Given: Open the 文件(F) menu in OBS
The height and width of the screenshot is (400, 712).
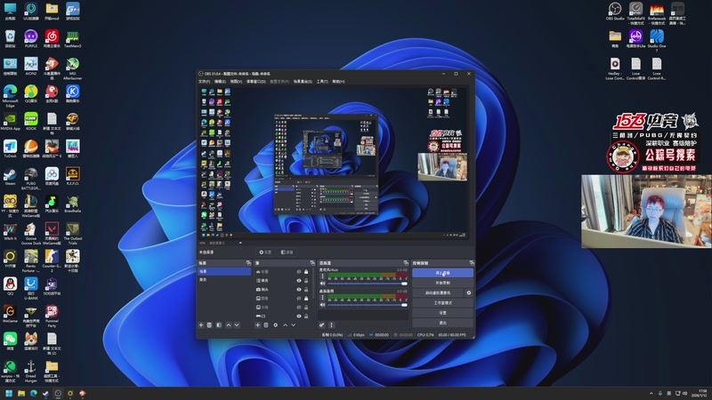Looking at the screenshot, I should [x=205, y=82].
